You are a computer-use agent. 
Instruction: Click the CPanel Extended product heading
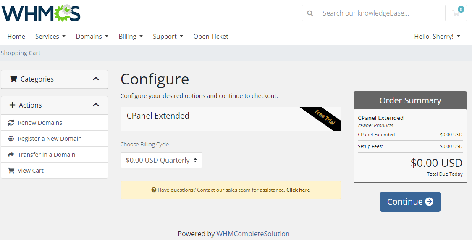pyautogui.click(x=158, y=116)
